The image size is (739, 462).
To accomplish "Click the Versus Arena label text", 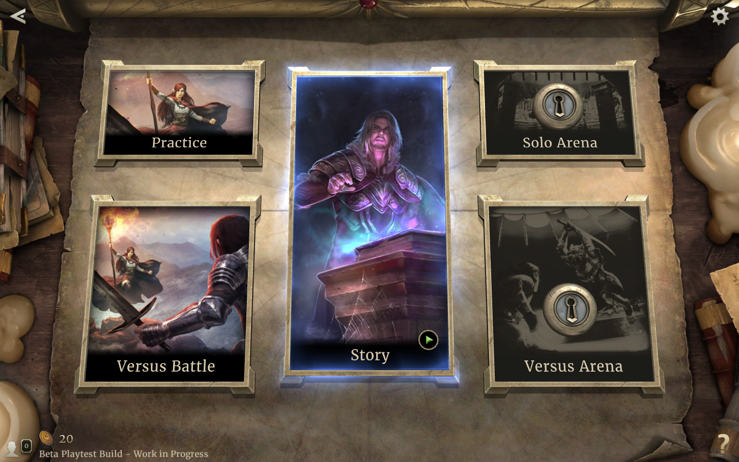I will [573, 366].
